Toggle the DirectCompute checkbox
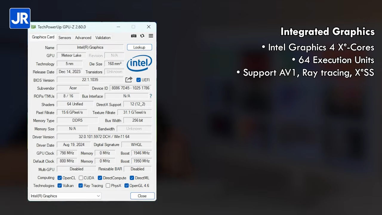This screenshot has width=382, height=215. coord(100,178)
